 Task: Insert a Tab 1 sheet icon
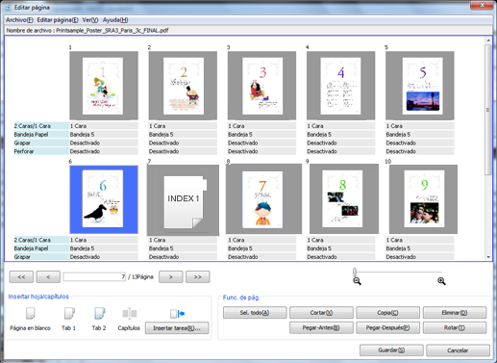click(69, 314)
